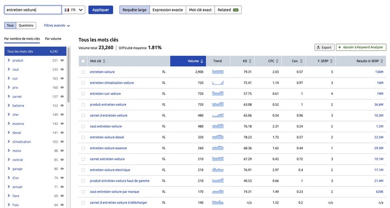Open SERP icon for cout entretien voiture
Viewport: 390px width, 208px height.
click(163, 127)
